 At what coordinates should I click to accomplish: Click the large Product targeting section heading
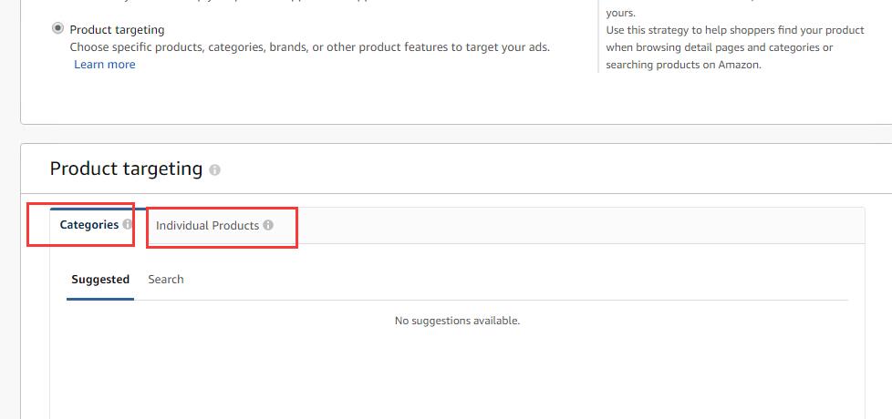tap(126, 169)
